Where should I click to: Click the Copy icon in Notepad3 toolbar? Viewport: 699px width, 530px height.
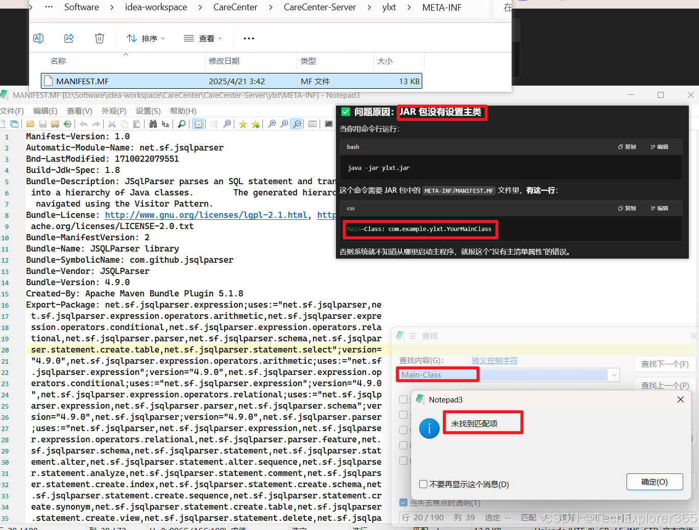(125, 124)
